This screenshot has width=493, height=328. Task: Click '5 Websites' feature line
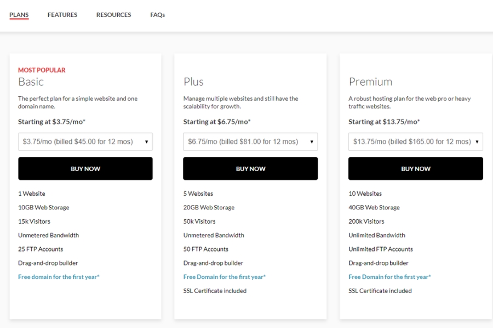click(x=198, y=194)
